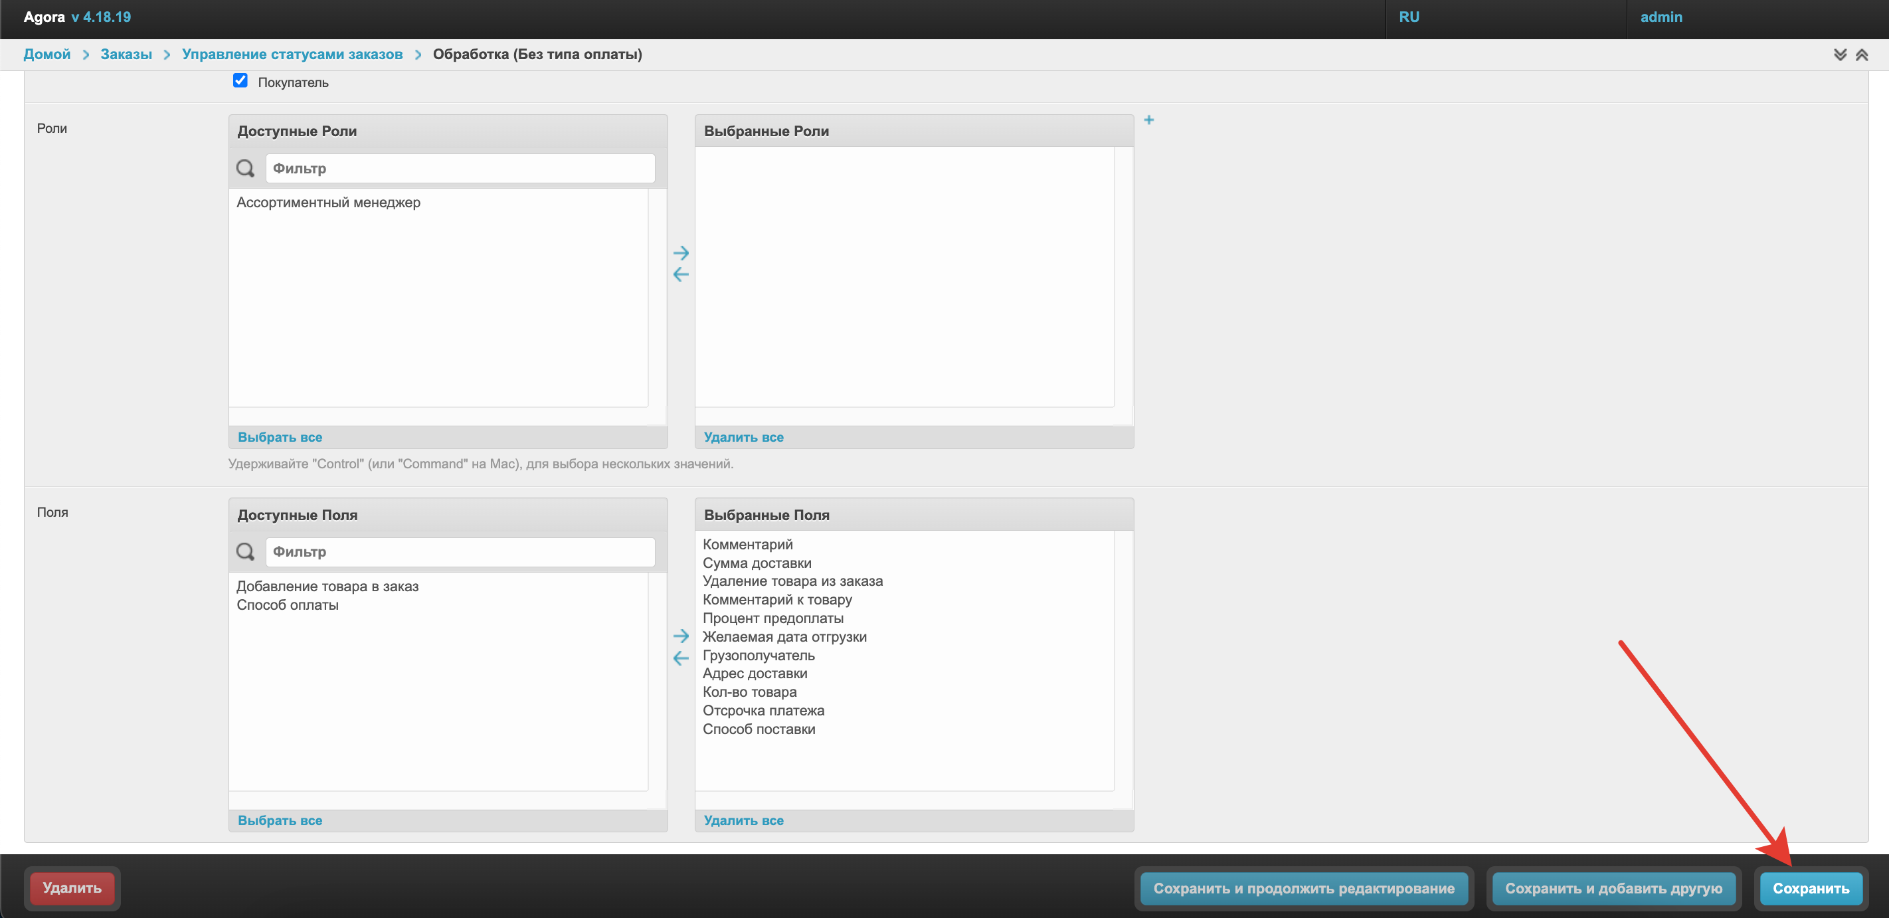Viewport: 1889px width, 918px height.
Task: Collapse all sections with double up chevron
Action: coord(1862,55)
